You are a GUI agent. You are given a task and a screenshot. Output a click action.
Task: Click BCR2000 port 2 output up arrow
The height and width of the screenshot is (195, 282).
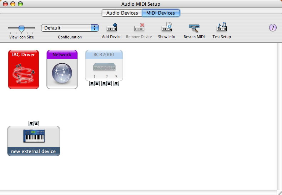point(109,84)
